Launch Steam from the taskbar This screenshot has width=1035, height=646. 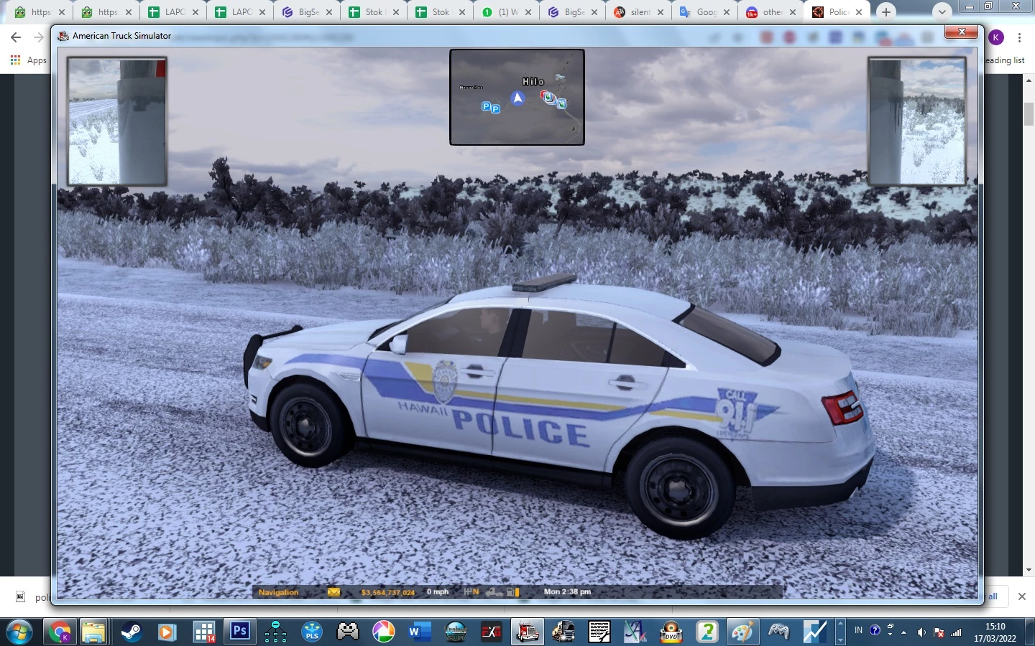(x=132, y=632)
